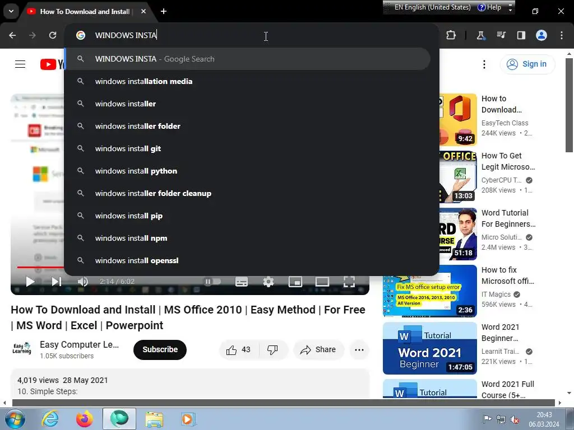Toggle the browser side panel
This screenshot has height=430, width=574.
click(x=521, y=35)
